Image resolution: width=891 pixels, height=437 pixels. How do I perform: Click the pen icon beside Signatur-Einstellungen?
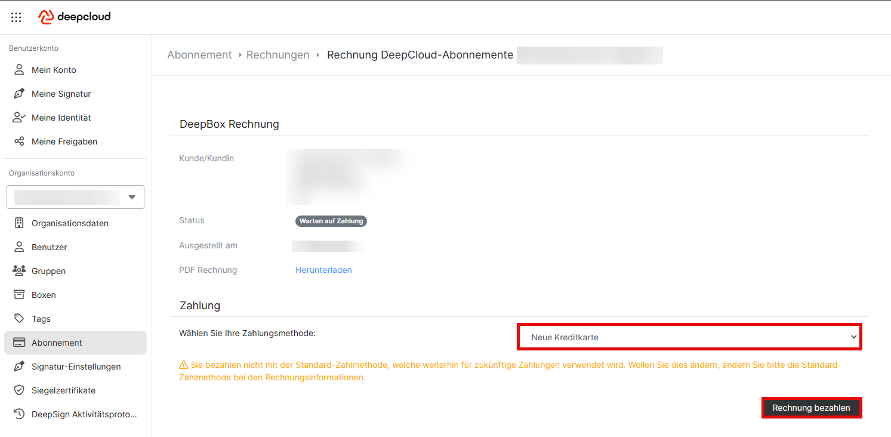click(19, 367)
